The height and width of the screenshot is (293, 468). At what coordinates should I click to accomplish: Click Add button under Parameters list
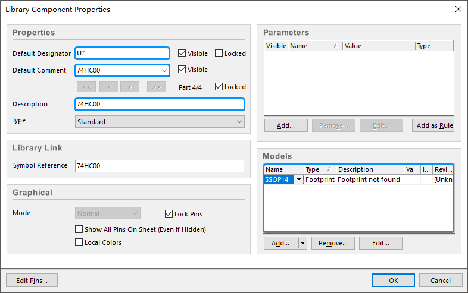[286, 125]
